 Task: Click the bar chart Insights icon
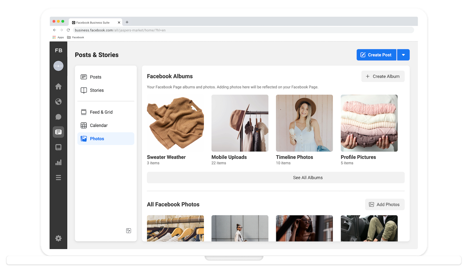pos(58,163)
